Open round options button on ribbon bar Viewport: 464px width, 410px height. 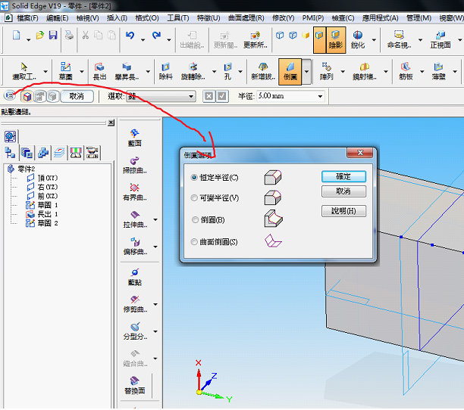tap(9, 95)
